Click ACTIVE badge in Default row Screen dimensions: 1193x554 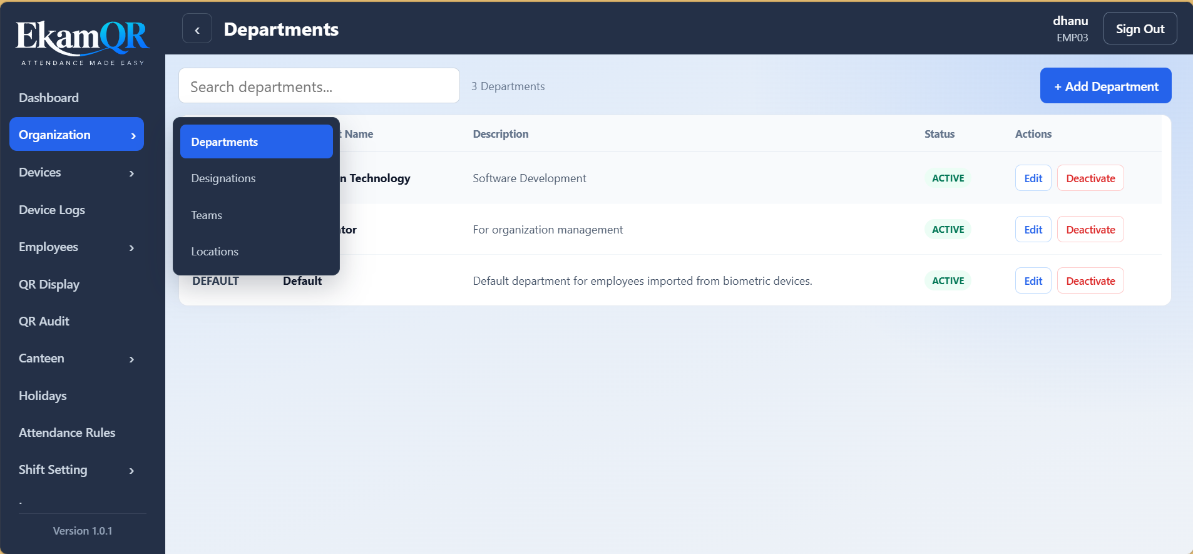tap(948, 281)
